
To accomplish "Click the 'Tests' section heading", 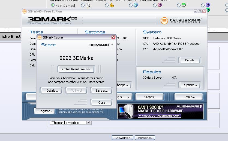I will (36, 32).
